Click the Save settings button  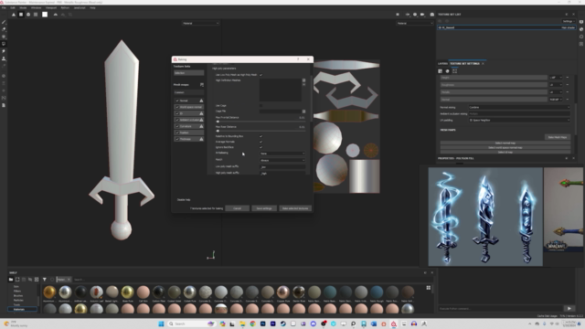coord(264,208)
